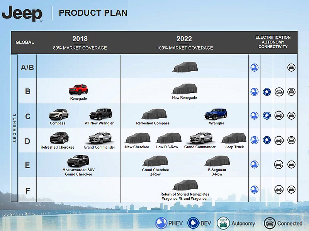Image resolution: width=309 pixels, height=231 pixels.
Task: Click the B segment label
Action: point(27,91)
